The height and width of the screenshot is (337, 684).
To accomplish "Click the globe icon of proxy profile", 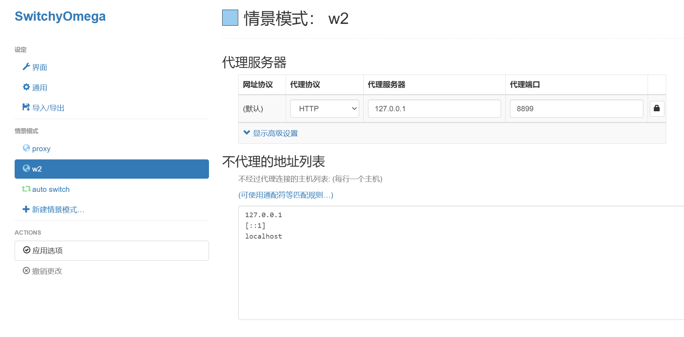I will [26, 148].
